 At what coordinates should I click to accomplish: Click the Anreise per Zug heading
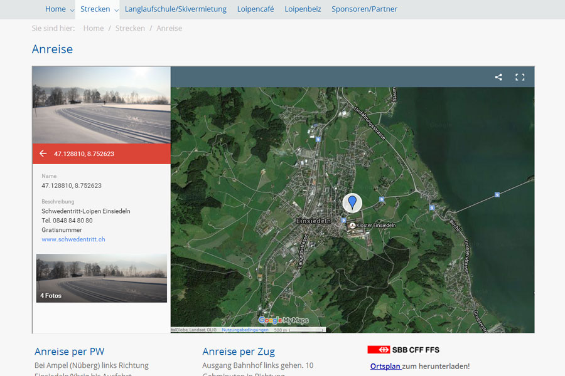tap(239, 351)
